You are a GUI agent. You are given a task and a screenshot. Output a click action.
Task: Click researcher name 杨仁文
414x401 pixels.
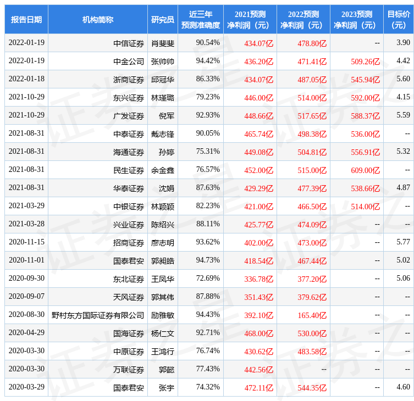(163, 333)
